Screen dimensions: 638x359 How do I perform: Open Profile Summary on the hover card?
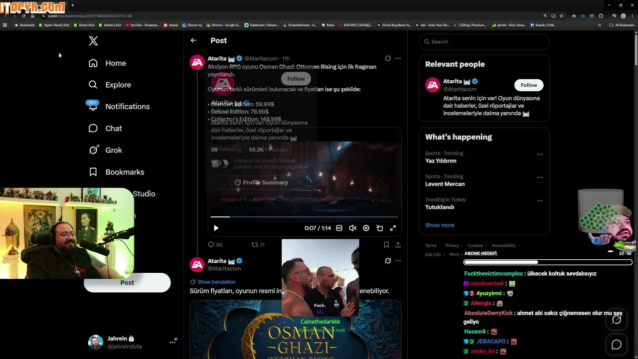point(261,182)
